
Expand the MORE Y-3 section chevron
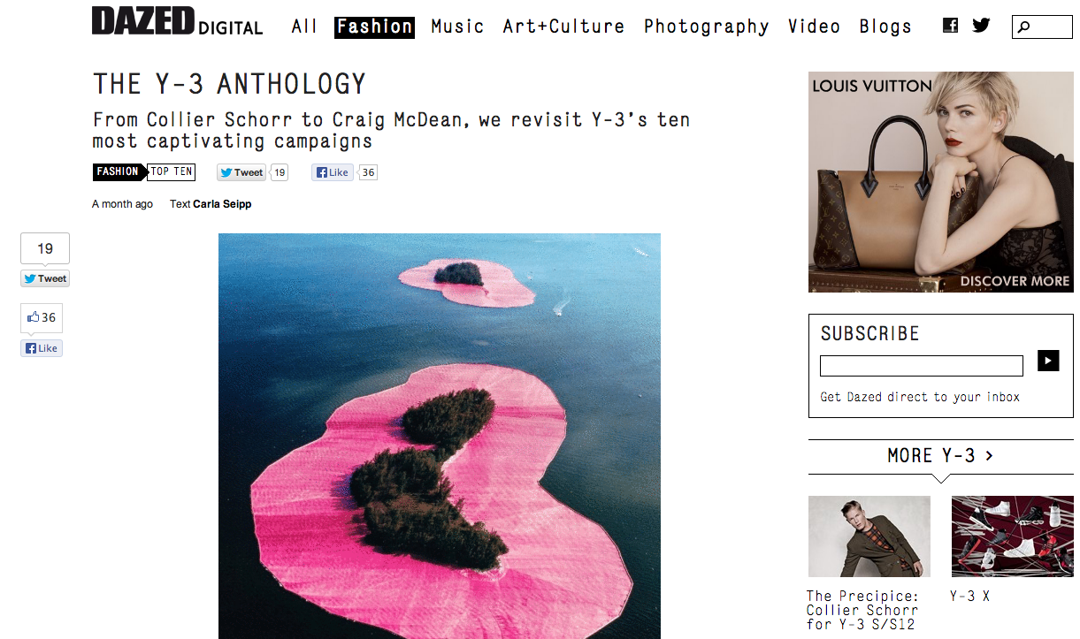pos(989,456)
